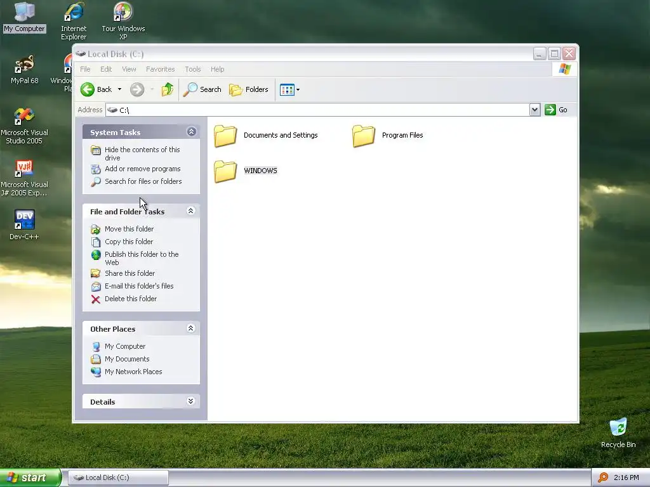Open Back history dropdown arrow
The width and height of the screenshot is (650, 487).
(119, 89)
